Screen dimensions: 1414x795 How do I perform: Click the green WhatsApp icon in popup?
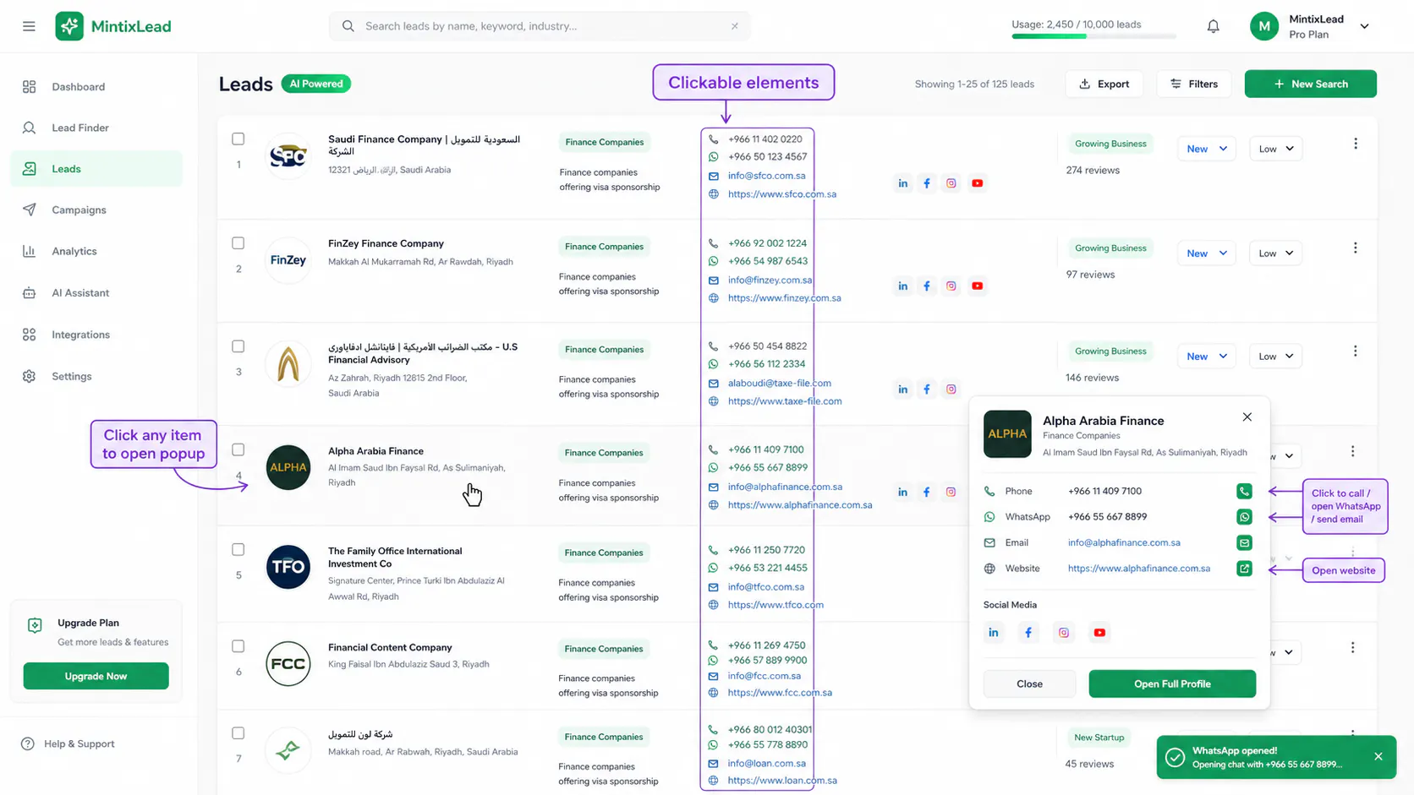coord(1244,517)
